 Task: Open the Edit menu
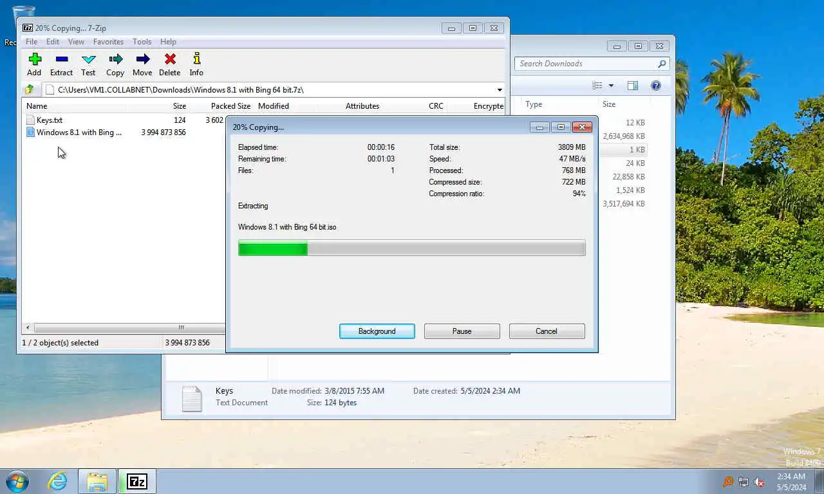(x=53, y=42)
